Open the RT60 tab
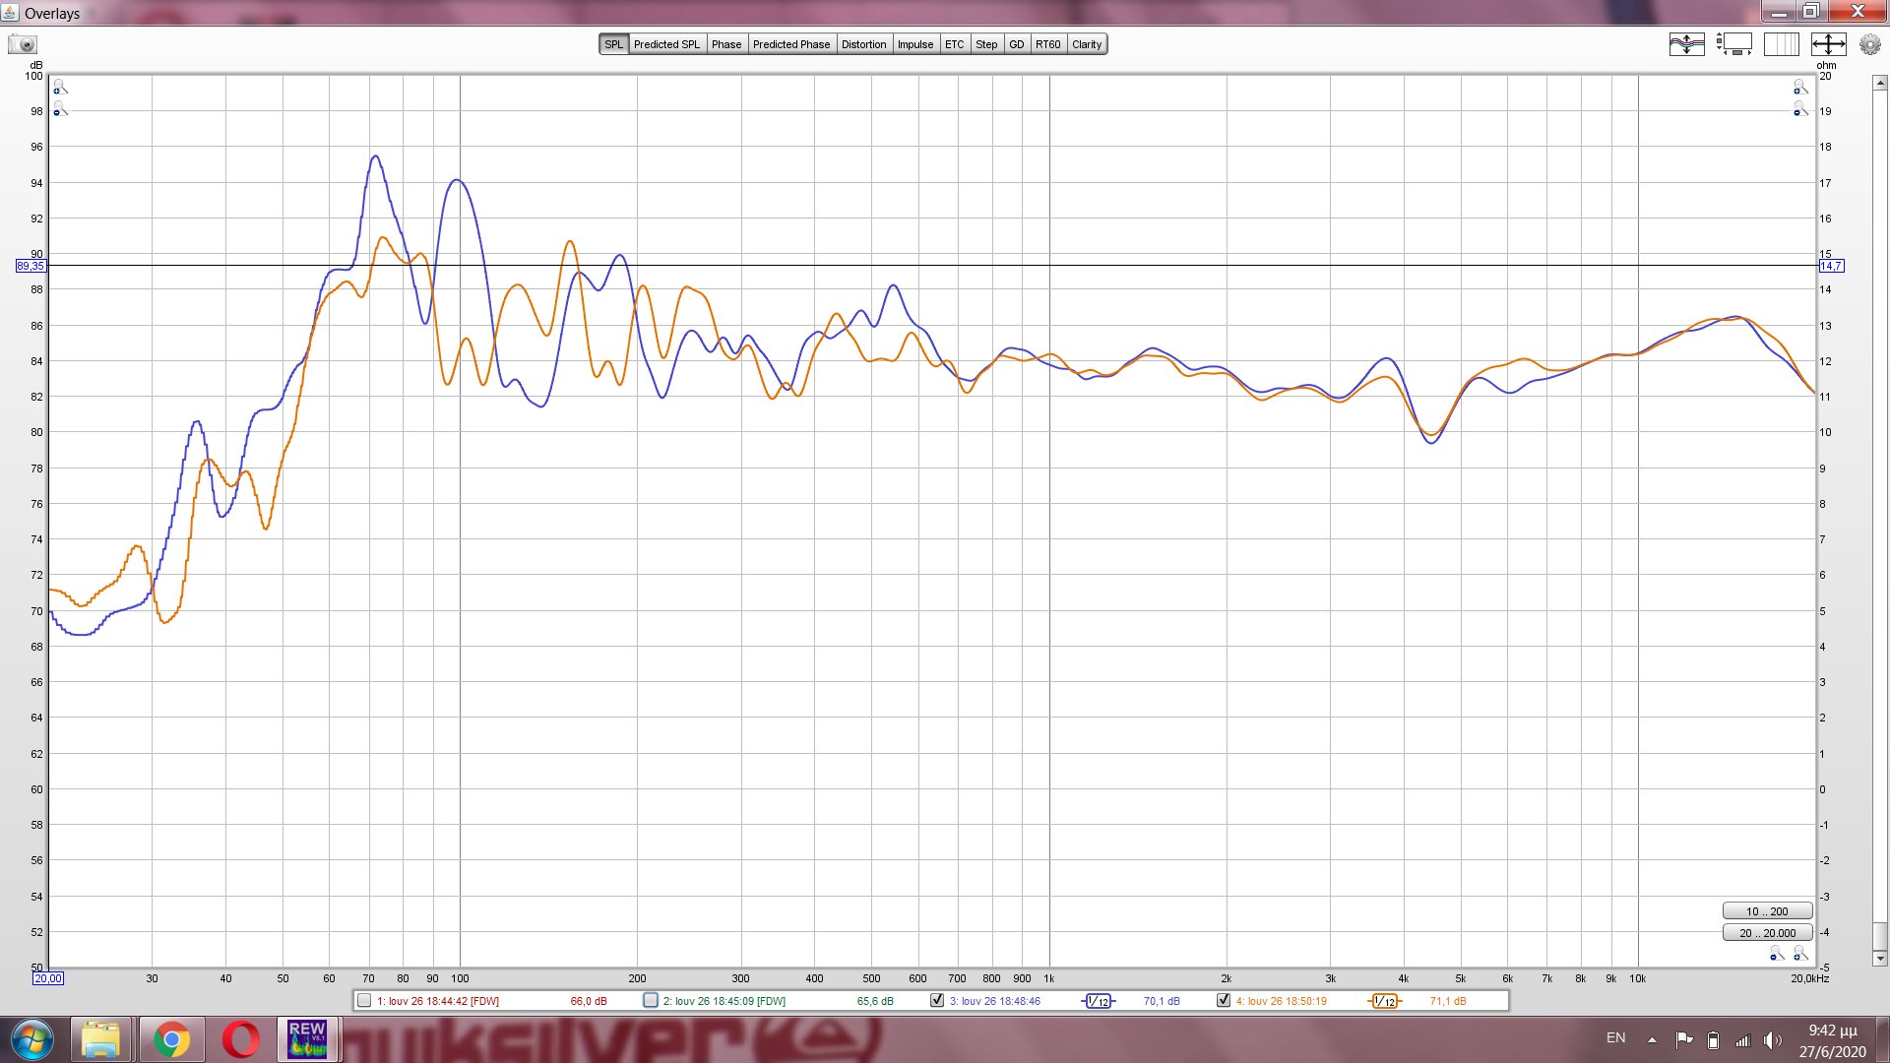The height and width of the screenshot is (1063, 1890). click(1047, 44)
